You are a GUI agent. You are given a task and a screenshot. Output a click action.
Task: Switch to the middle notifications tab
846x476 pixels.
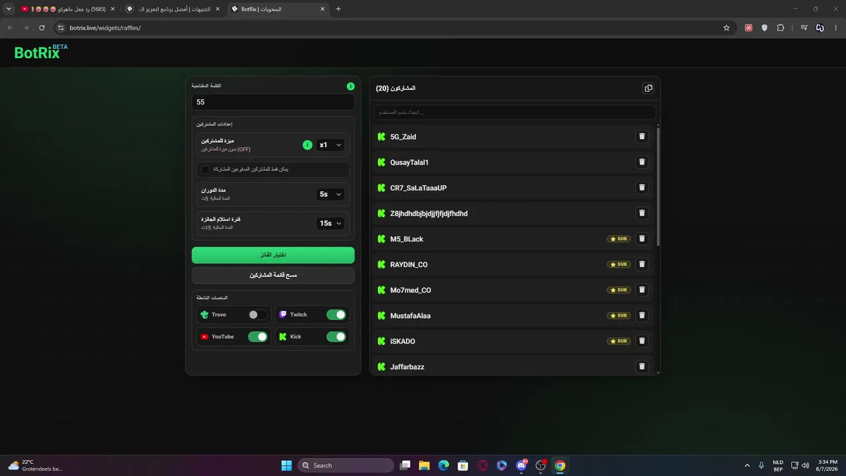(x=173, y=9)
